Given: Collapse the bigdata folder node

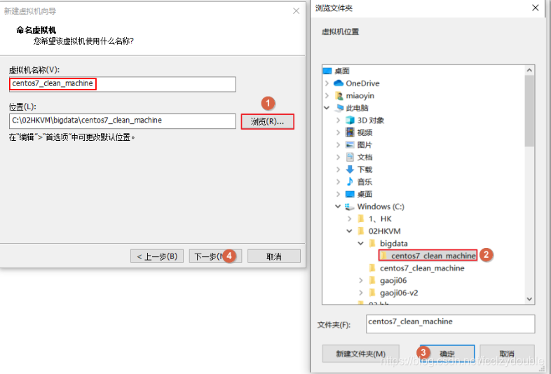Looking at the screenshot, I should [x=360, y=243].
